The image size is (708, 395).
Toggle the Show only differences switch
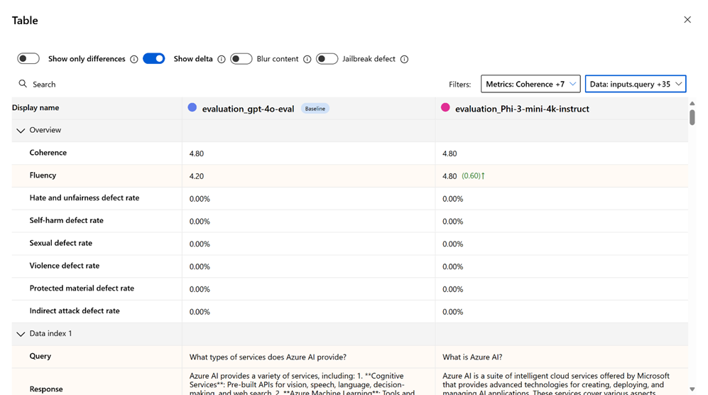(28, 59)
